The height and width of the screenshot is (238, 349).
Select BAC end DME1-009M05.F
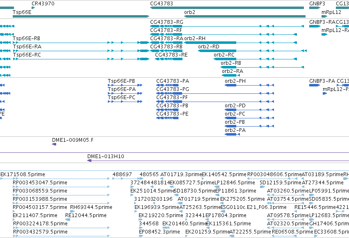click(x=54, y=144)
